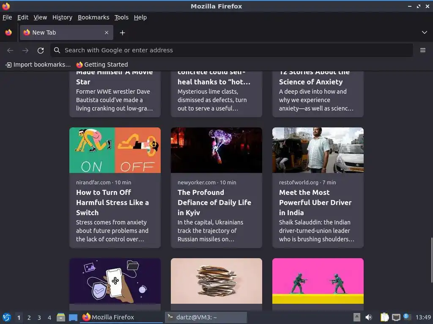Image resolution: width=433 pixels, height=324 pixels.
Task: Open 'Meet the Most Powerful Uber Driver' headline
Action: point(315,202)
